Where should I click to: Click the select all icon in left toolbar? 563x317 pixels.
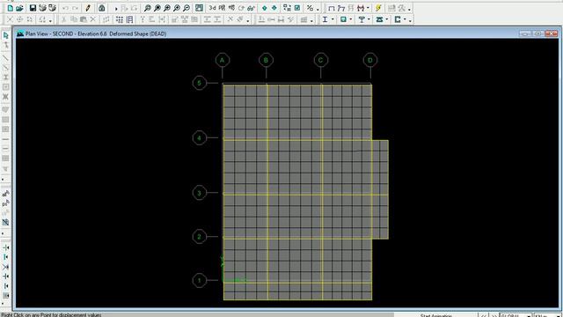[x=6, y=194]
